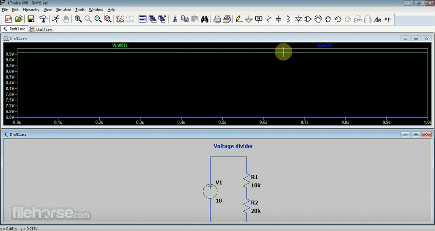Click the Print icon

point(227,19)
